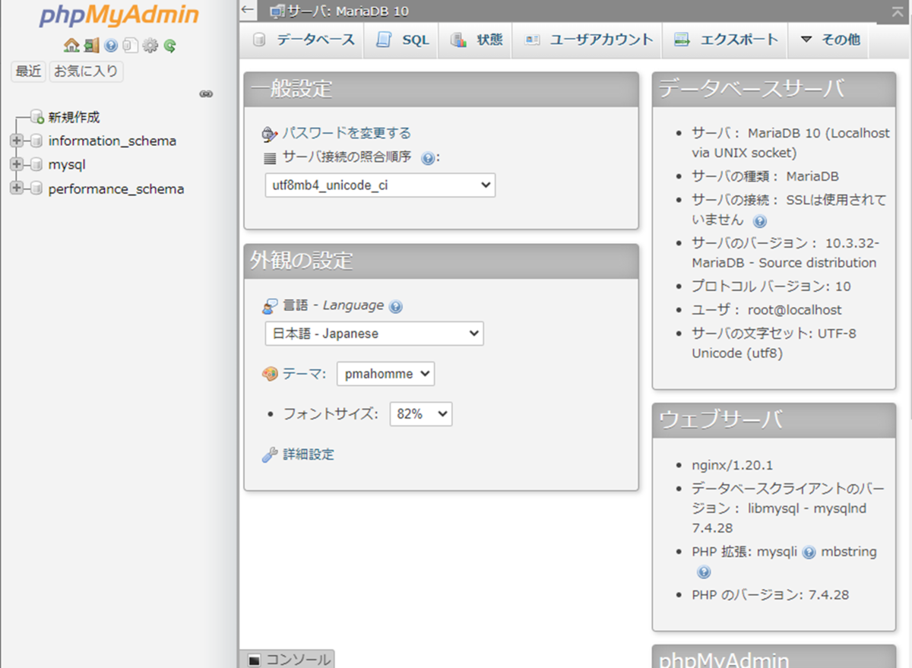The height and width of the screenshot is (668, 912).
Task: Click the 外観の設定 panel header
Action: click(441, 261)
